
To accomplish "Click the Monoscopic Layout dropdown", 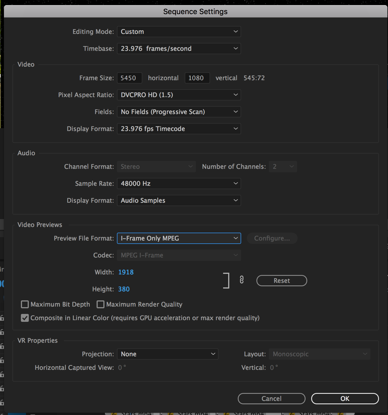I will pos(320,354).
